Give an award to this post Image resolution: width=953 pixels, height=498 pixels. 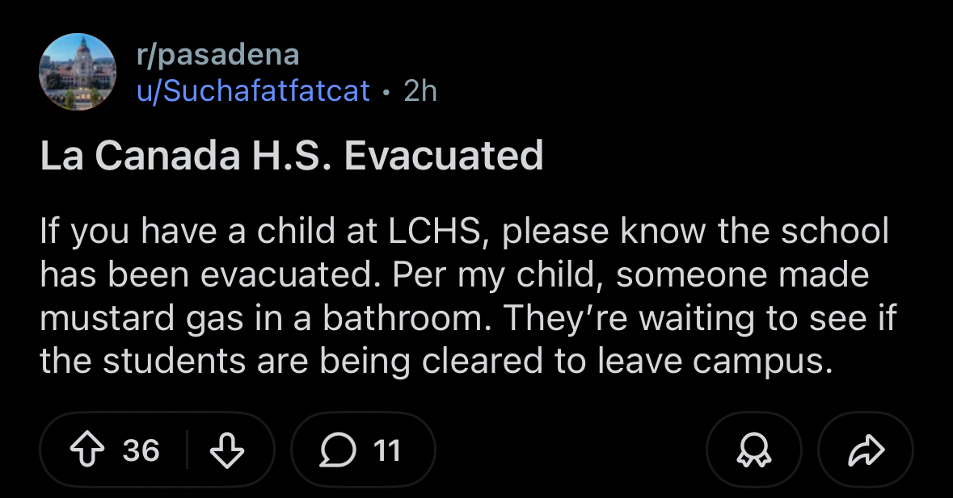point(753,450)
